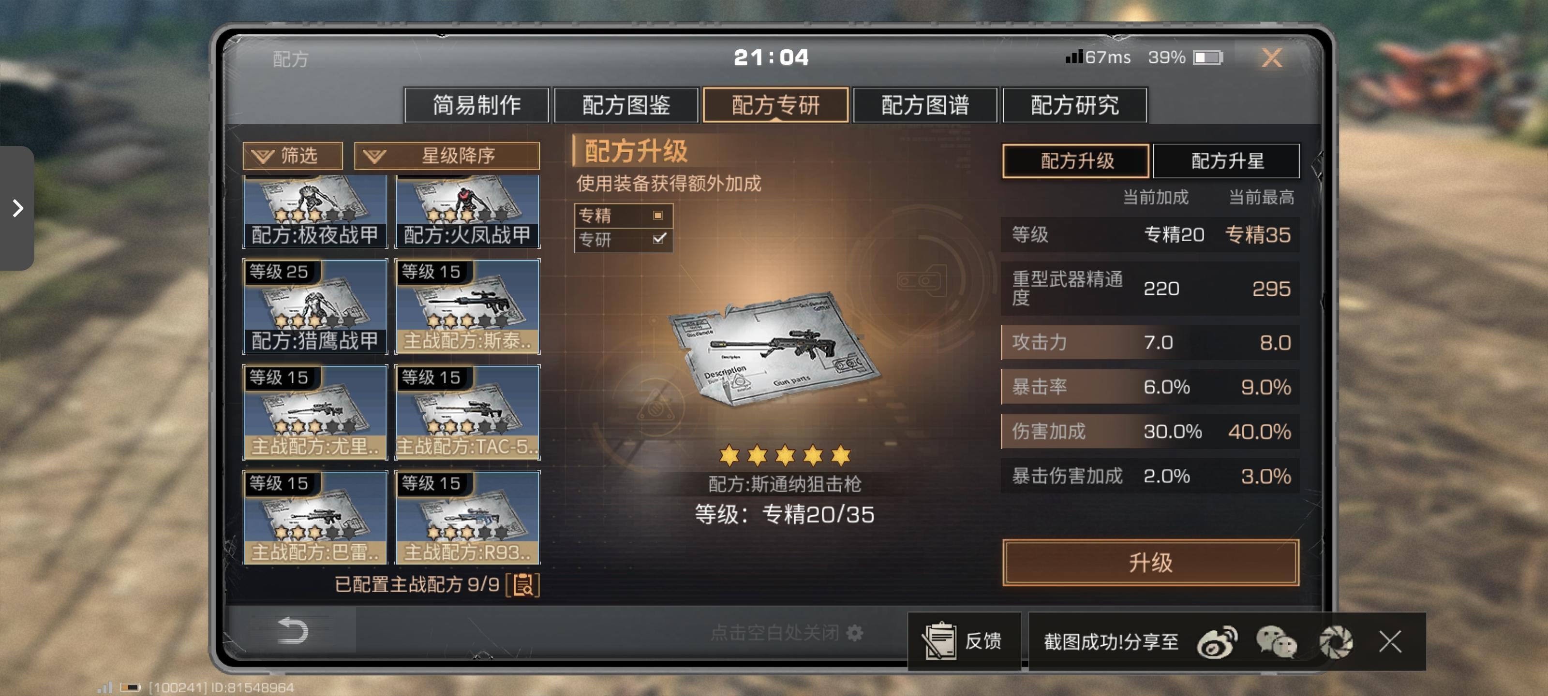Click the gear icon beside 点击空白处关闭

click(x=854, y=633)
